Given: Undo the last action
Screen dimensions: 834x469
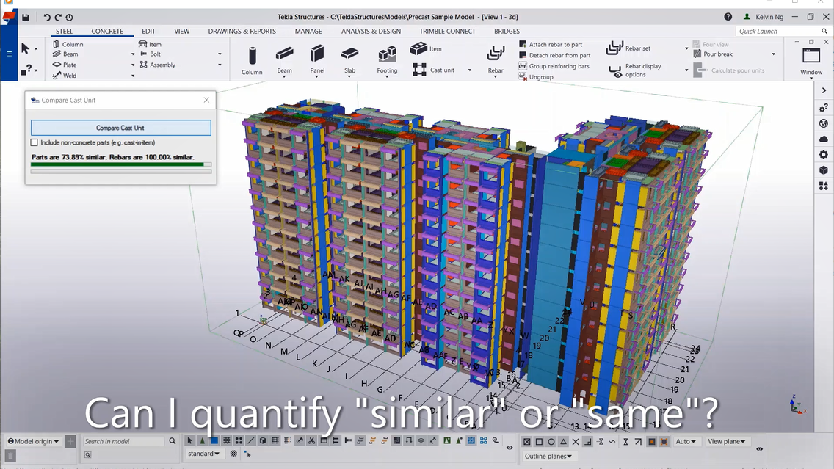Looking at the screenshot, I should (x=47, y=17).
